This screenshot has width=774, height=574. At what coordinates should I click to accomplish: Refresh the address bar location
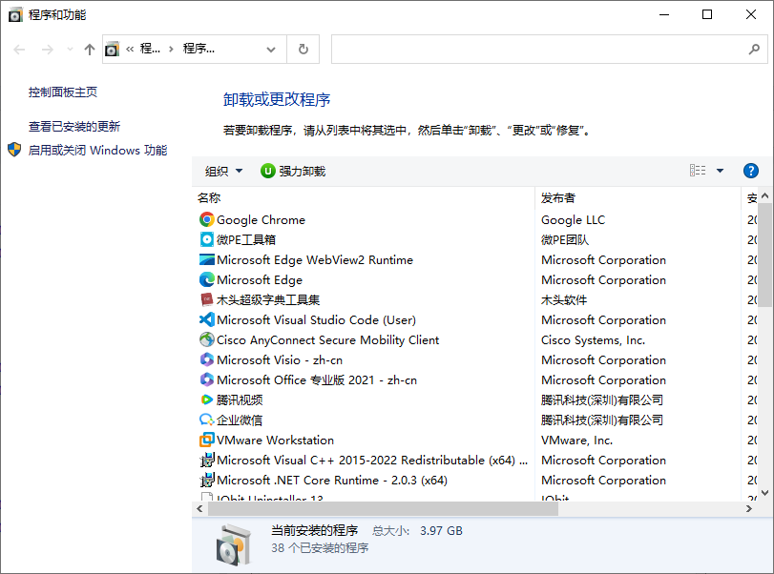(x=303, y=50)
